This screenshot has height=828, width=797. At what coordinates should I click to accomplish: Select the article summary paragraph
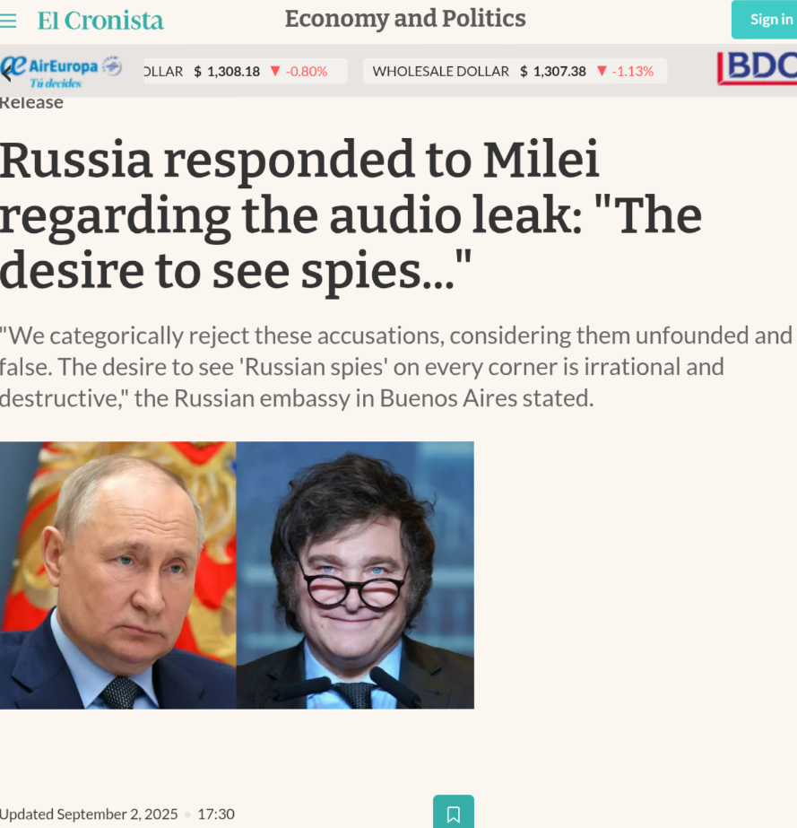click(396, 367)
